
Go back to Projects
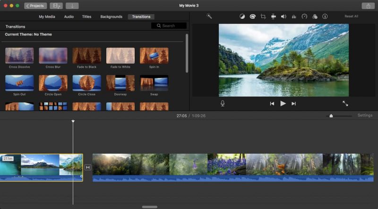35,6
